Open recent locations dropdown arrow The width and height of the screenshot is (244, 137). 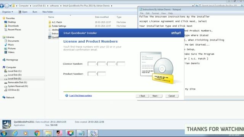pos(10,6)
